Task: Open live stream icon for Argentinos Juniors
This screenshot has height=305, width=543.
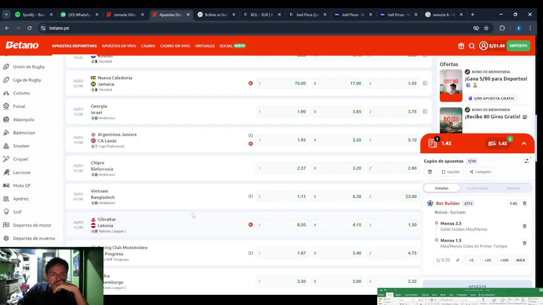Action: 251,136
